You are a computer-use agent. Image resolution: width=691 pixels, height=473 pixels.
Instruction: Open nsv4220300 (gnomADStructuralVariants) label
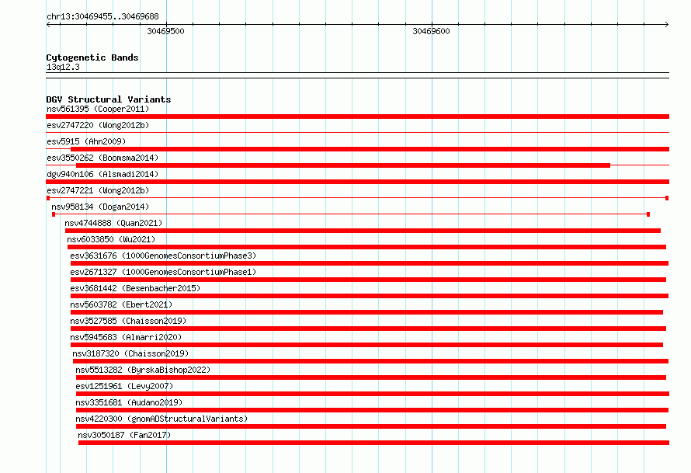161,419
